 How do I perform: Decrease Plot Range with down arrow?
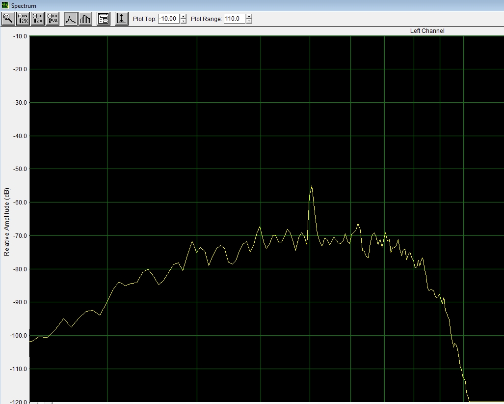[x=249, y=22]
